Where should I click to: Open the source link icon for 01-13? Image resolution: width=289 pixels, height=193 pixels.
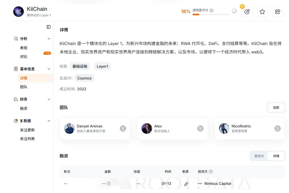(186, 184)
